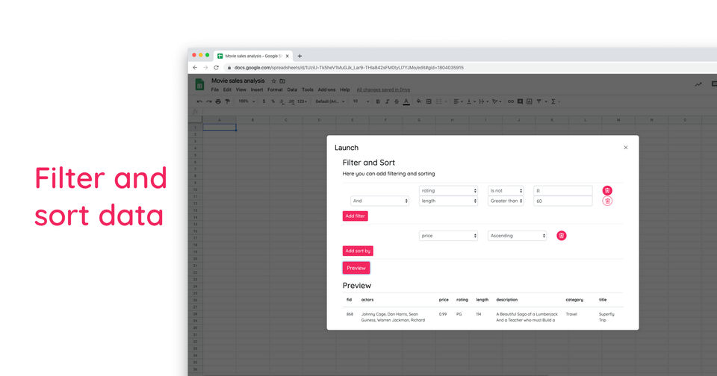This screenshot has height=376, width=717.
Task: Open the 'rating' field dropdown
Action: (448, 190)
